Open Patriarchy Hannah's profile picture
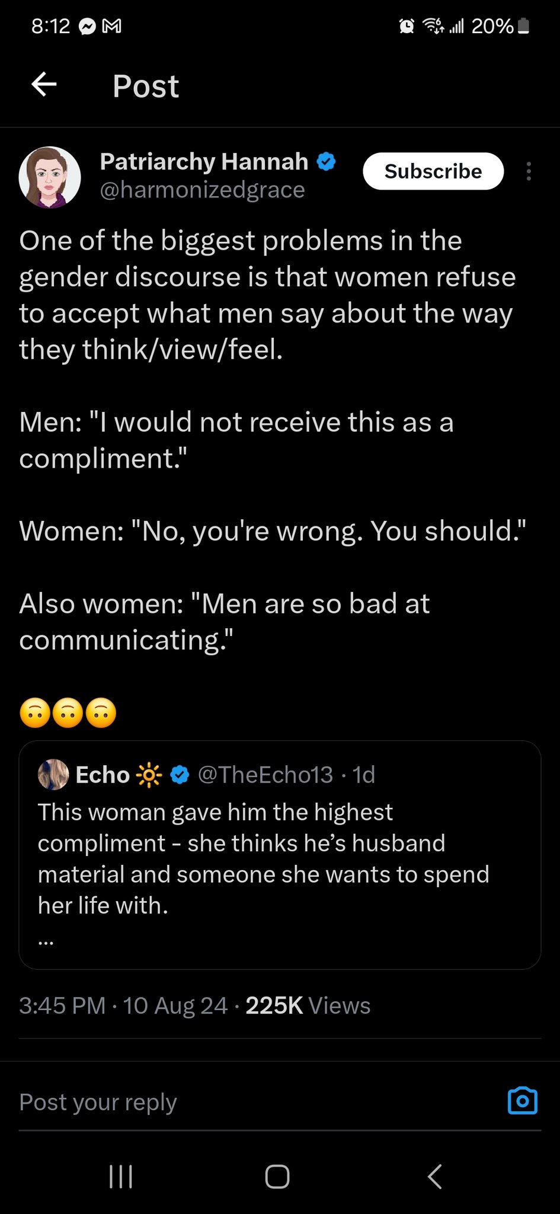This screenshot has height=1214, width=560. (x=50, y=177)
